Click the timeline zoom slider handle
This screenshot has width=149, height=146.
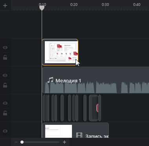(22, 142)
